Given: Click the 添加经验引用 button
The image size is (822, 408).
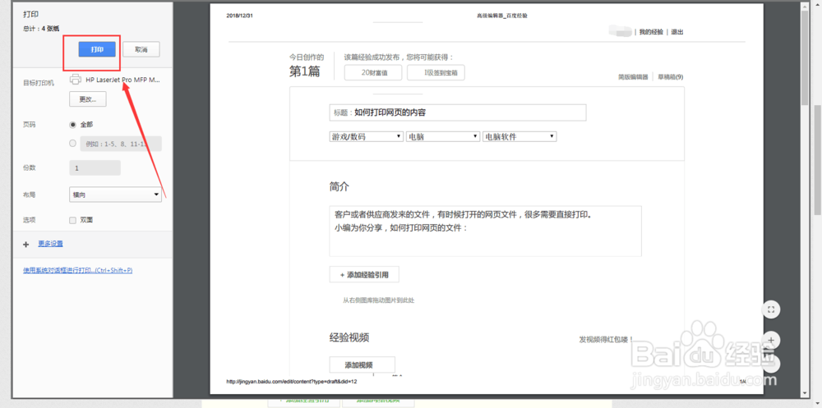Looking at the screenshot, I should (364, 274).
